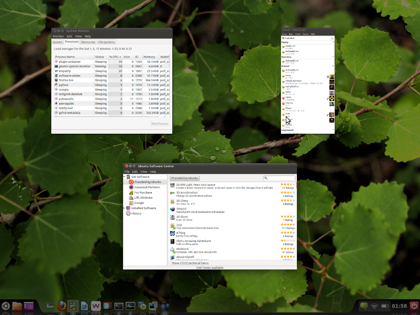Image resolution: width=420 pixels, height=315 pixels.
Task: Collapse the Get Software tree node
Action: pos(124,177)
